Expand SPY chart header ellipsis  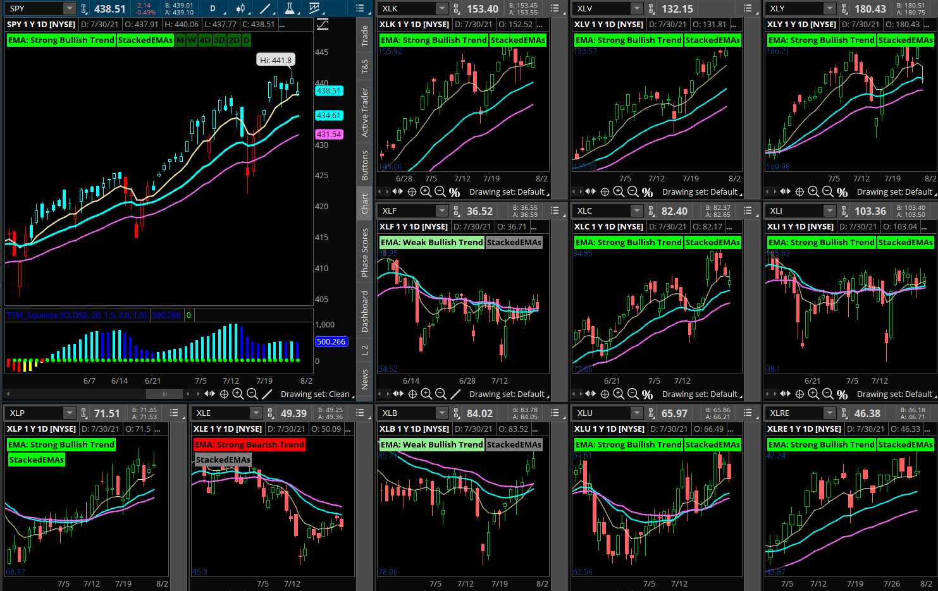282,25
